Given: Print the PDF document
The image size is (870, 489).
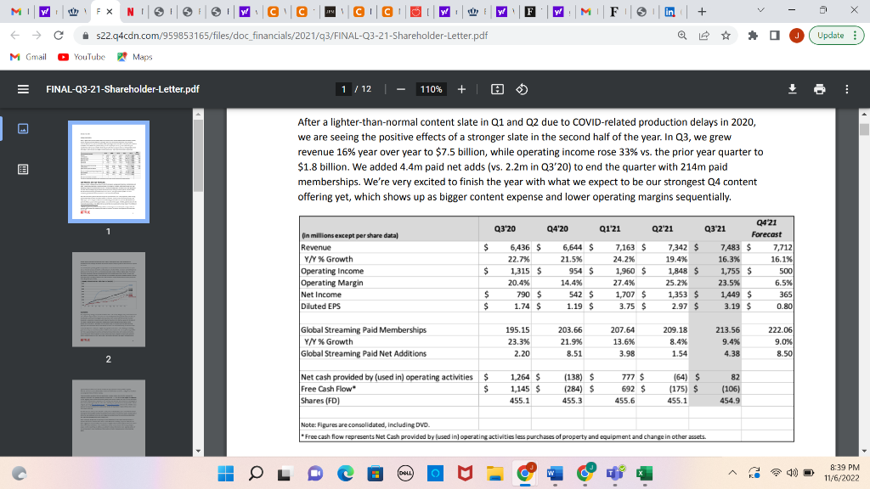Looking at the screenshot, I should coord(820,87).
